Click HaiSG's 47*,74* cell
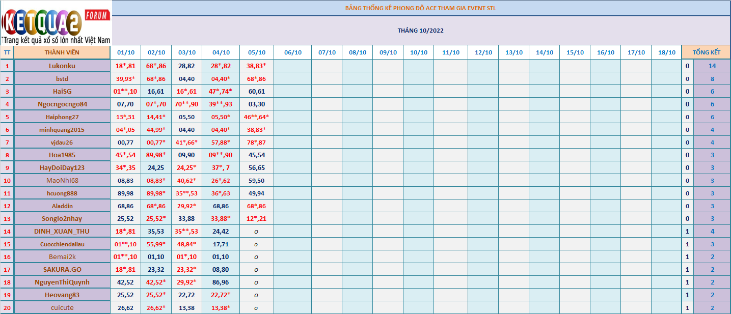731x314 pixels. 221,91
